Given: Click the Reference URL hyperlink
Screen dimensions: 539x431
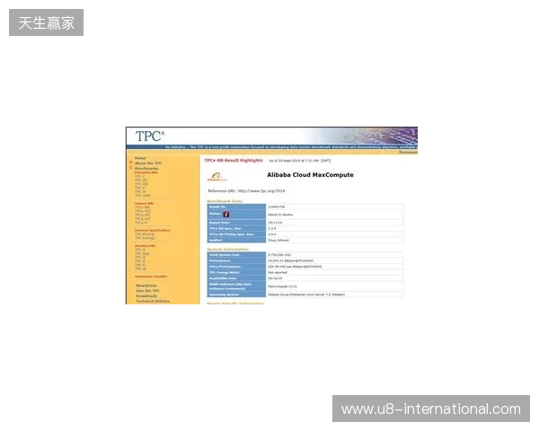Looking at the screenshot, I should pyautogui.click(x=261, y=190).
